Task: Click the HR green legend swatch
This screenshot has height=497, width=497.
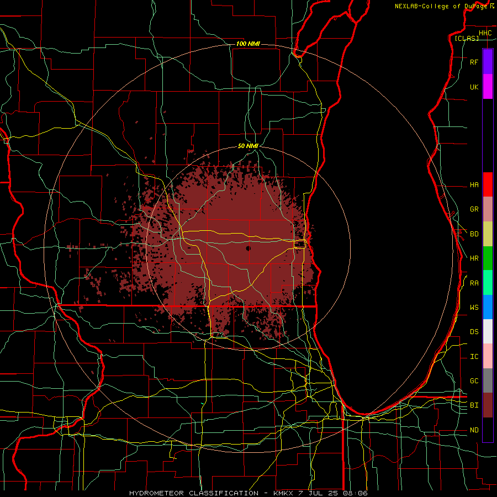Action: point(488,258)
